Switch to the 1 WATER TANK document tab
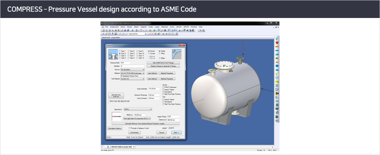This screenshot has width=380, height=155. (121, 147)
